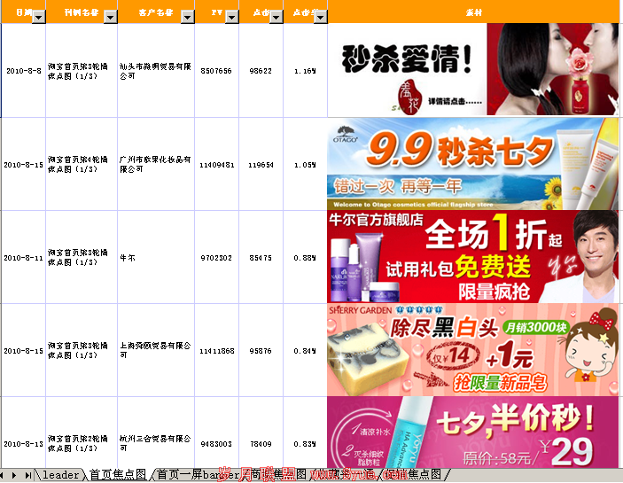Select the click-rate cell 1.16%
Viewport: 623px width, 483px height.
(x=305, y=71)
